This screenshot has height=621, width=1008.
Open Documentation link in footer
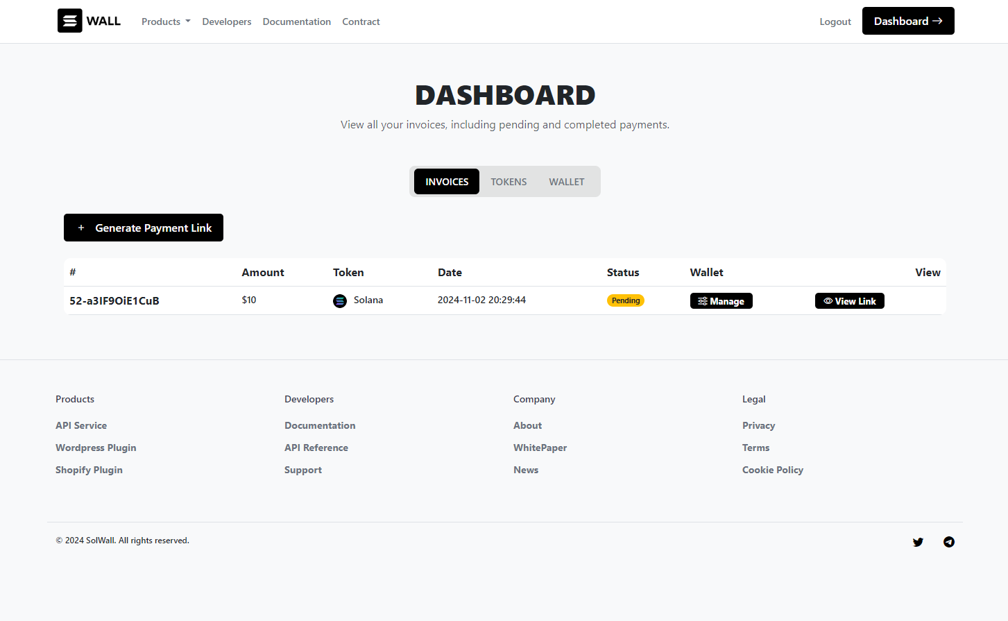pyautogui.click(x=320, y=425)
